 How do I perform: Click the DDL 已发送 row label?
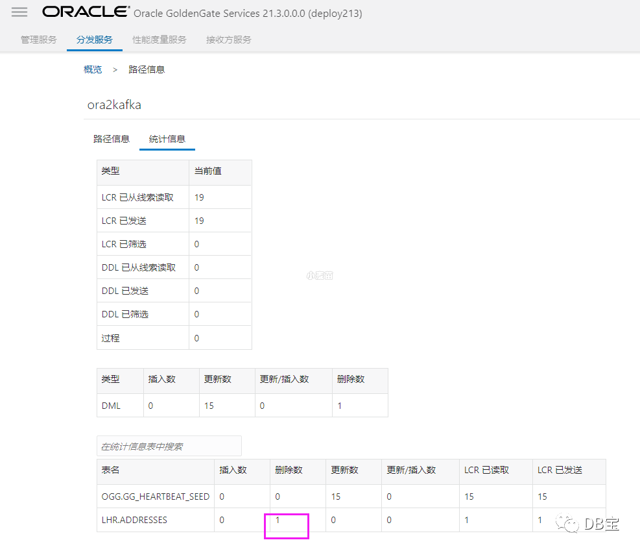(x=125, y=291)
